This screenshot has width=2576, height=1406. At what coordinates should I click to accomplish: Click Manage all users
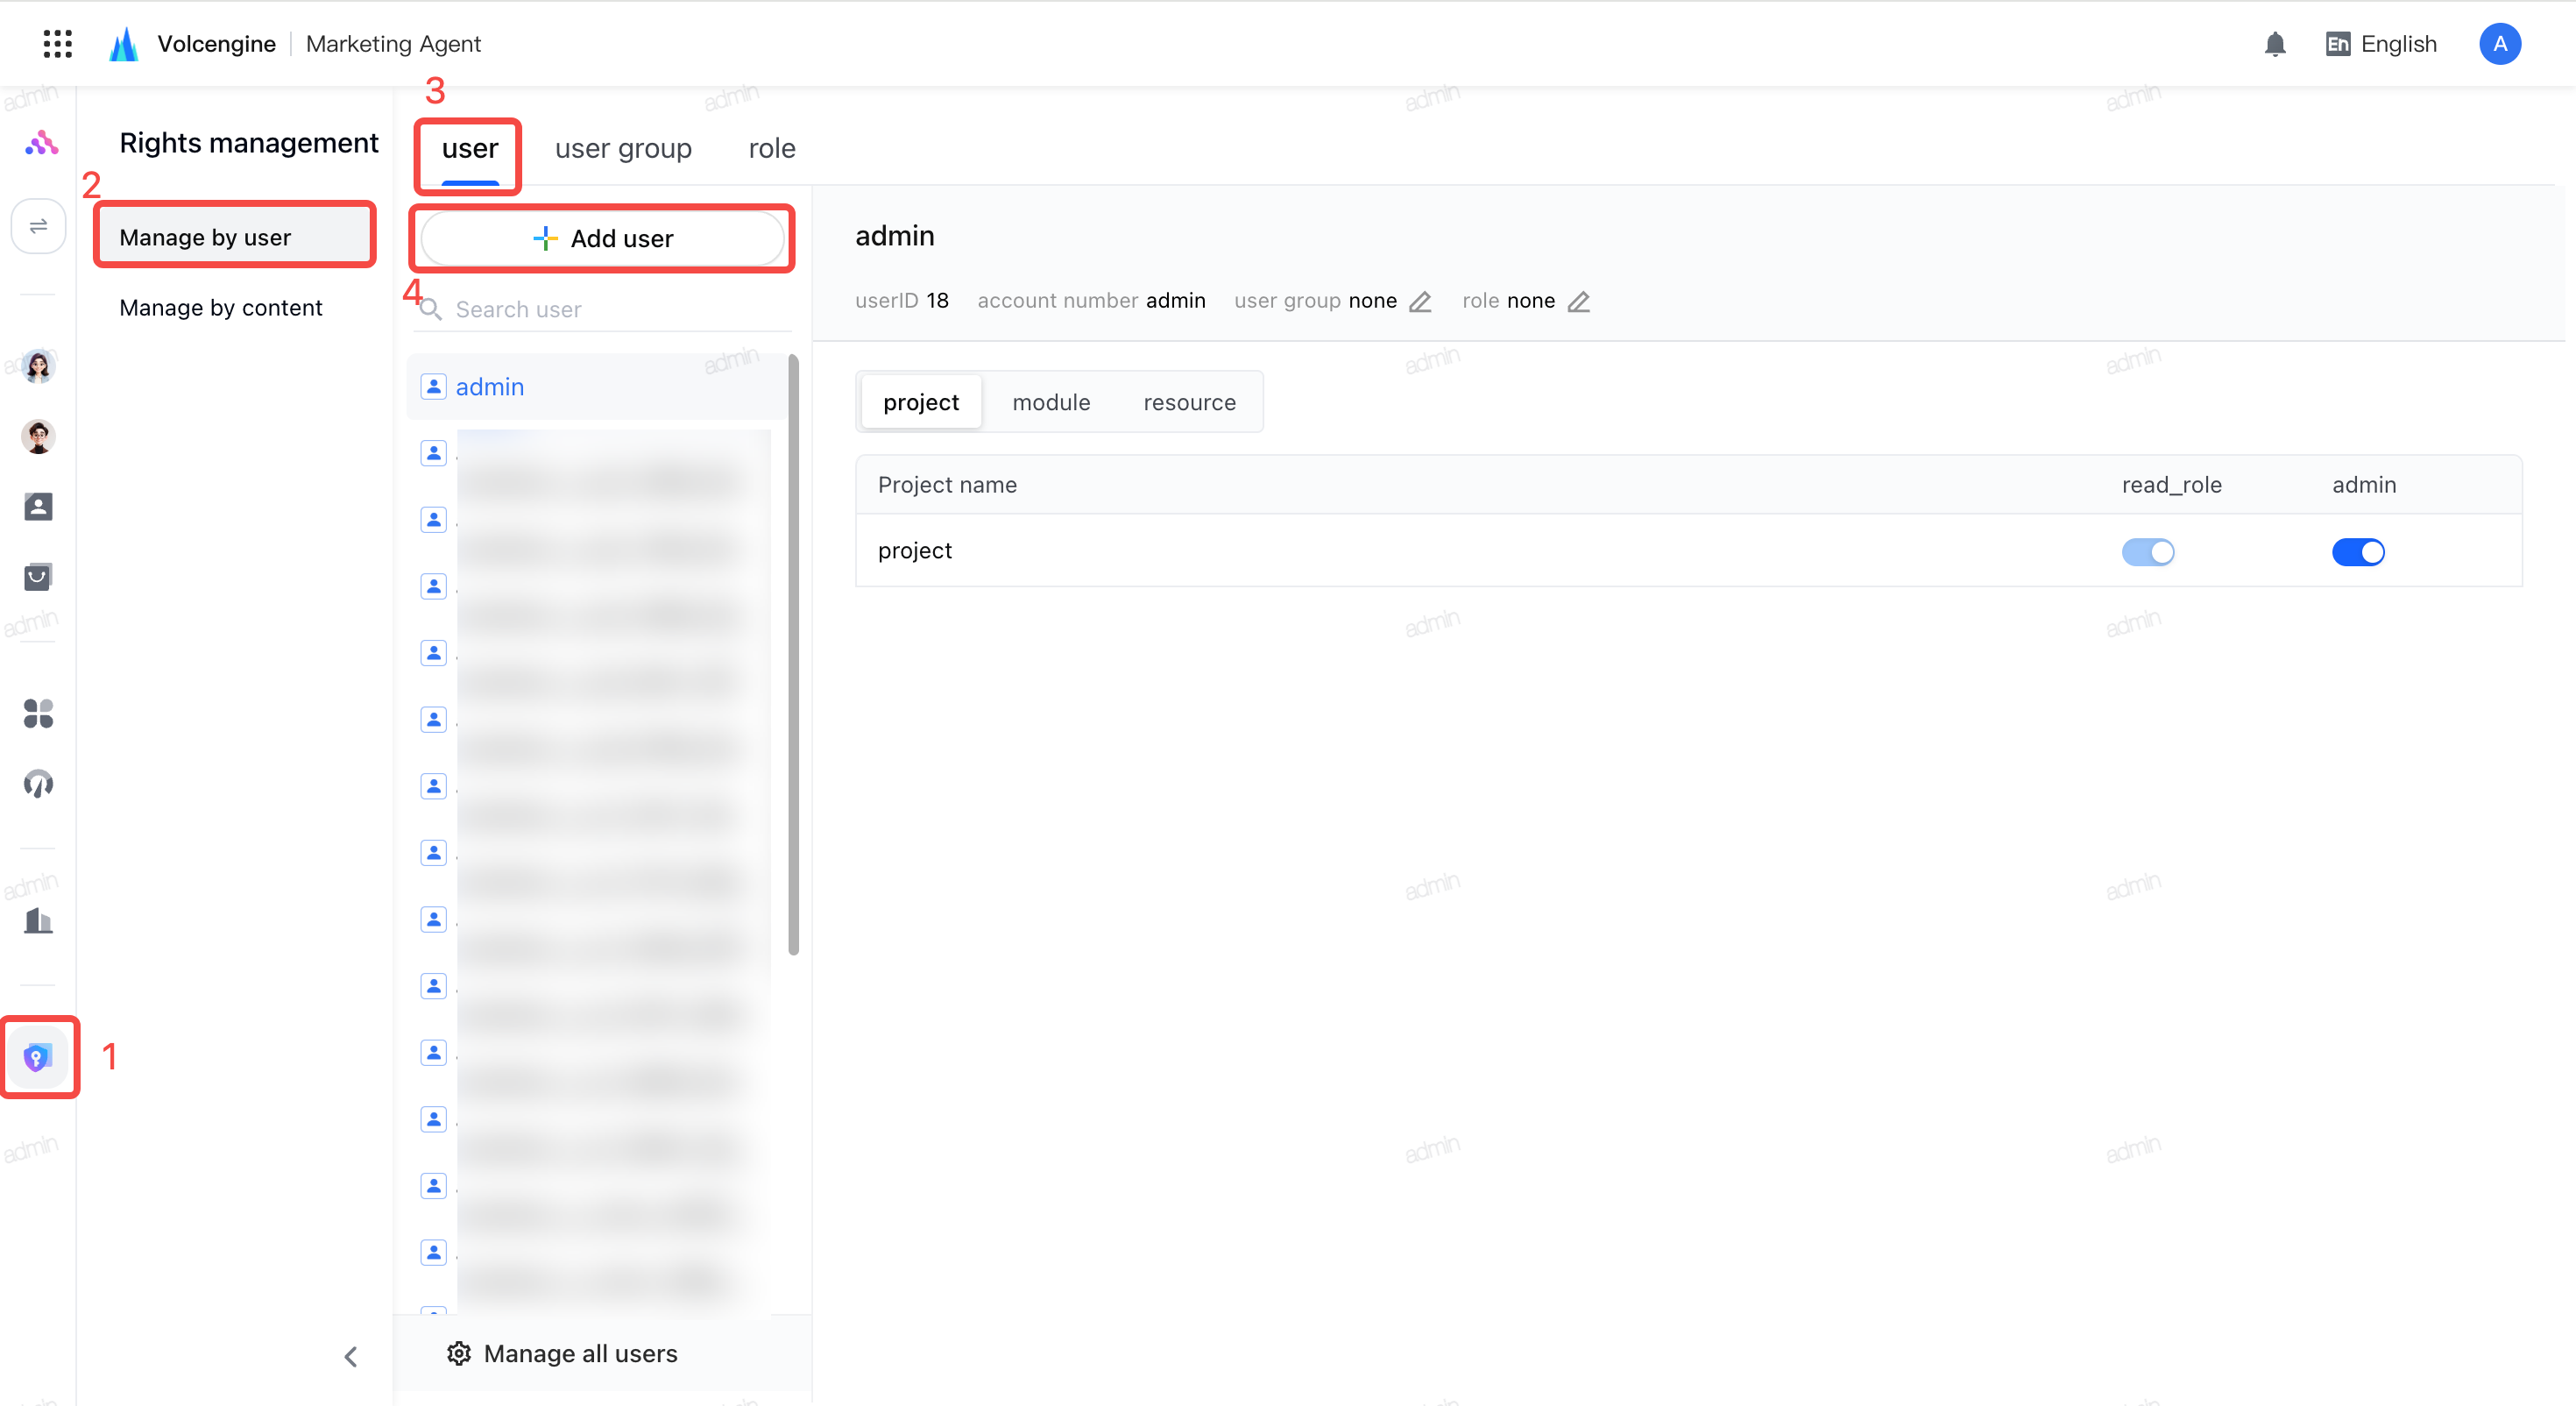point(562,1353)
